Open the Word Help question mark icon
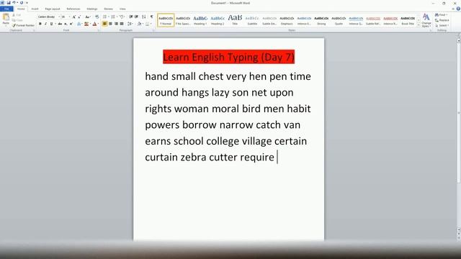This screenshot has width=461, height=259. pos(458,9)
